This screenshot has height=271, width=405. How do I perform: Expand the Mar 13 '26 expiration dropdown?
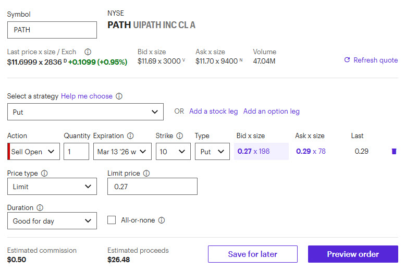(x=122, y=152)
